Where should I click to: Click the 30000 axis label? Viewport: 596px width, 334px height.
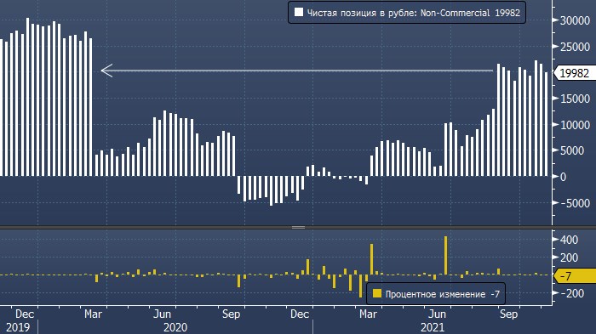(x=575, y=20)
